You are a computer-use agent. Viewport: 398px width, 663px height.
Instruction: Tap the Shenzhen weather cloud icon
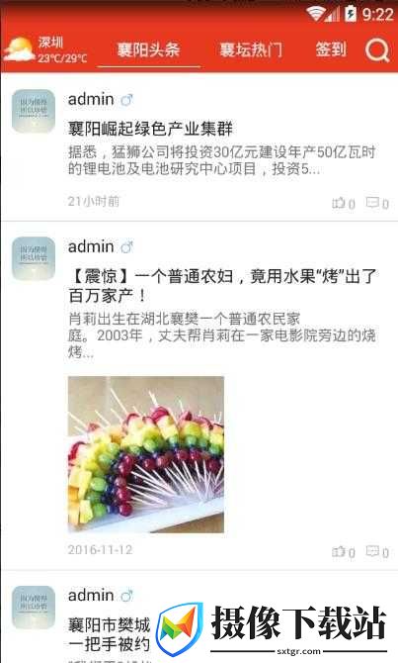19,49
